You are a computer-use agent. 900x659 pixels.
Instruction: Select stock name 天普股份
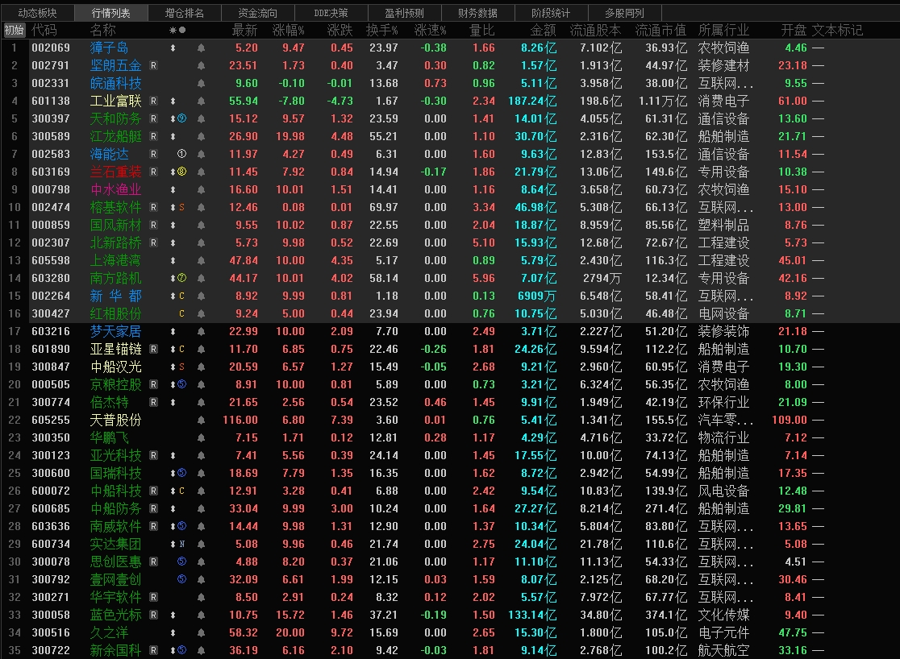pyautogui.click(x=115, y=420)
